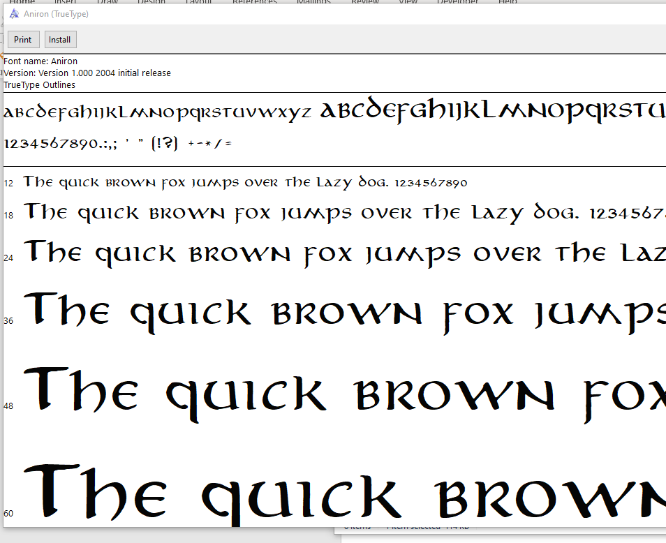Screen dimensions: 666x543
Task: Click the 'Font name: Aniron' text
Action: [40, 61]
